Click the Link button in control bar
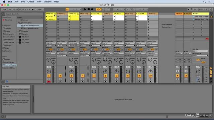214x120 pixels. [x=4, y=9]
